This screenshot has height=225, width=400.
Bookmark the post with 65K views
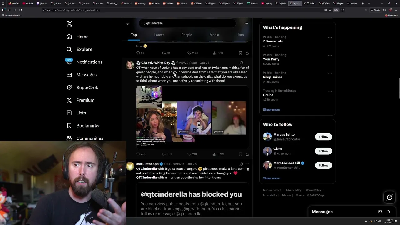(240, 53)
